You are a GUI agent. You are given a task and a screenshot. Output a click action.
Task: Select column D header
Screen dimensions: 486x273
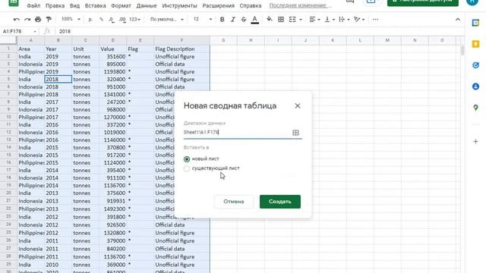coord(113,40)
